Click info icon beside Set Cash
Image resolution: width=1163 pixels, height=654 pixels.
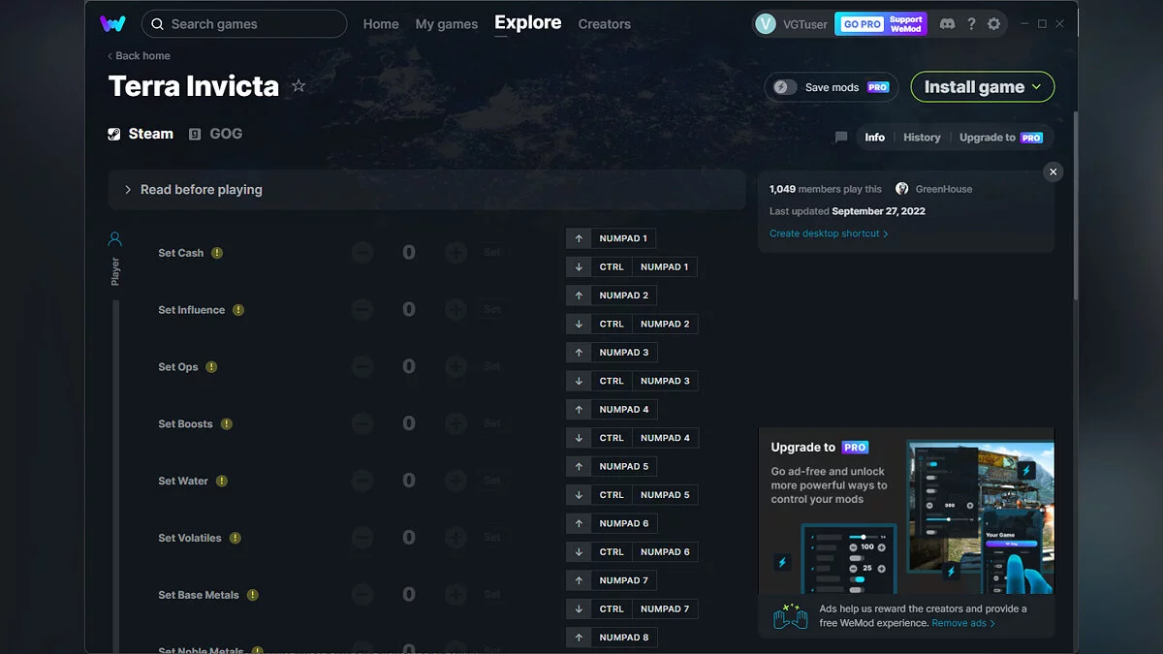(x=217, y=253)
